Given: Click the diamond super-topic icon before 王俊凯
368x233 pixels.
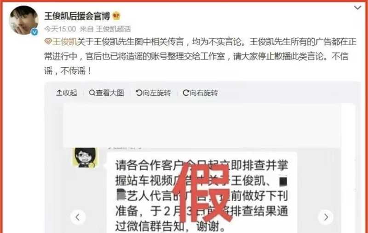Looking at the screenshot, I should 48,41.
